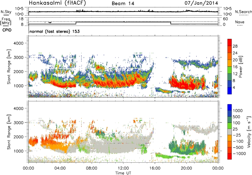Click the 'Hankasalmi (fitACF)' title text
The image size is (252, 175).
click(x=57, y=3)
